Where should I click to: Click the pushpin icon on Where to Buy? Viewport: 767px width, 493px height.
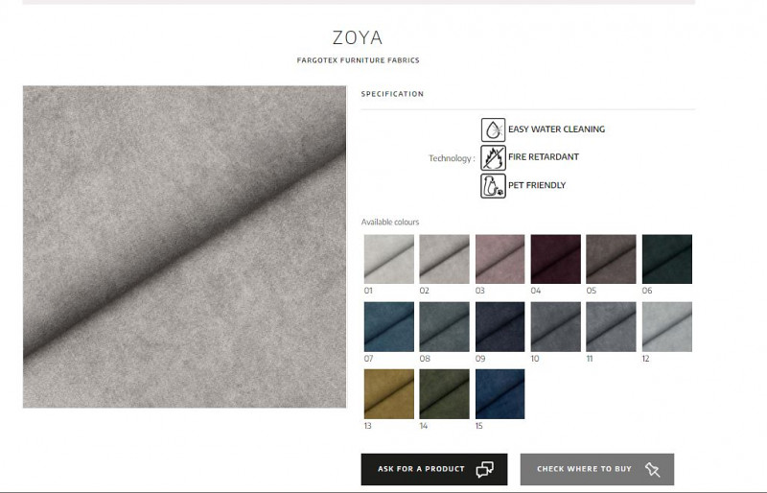pyautogui.click(x=652, y=469)
